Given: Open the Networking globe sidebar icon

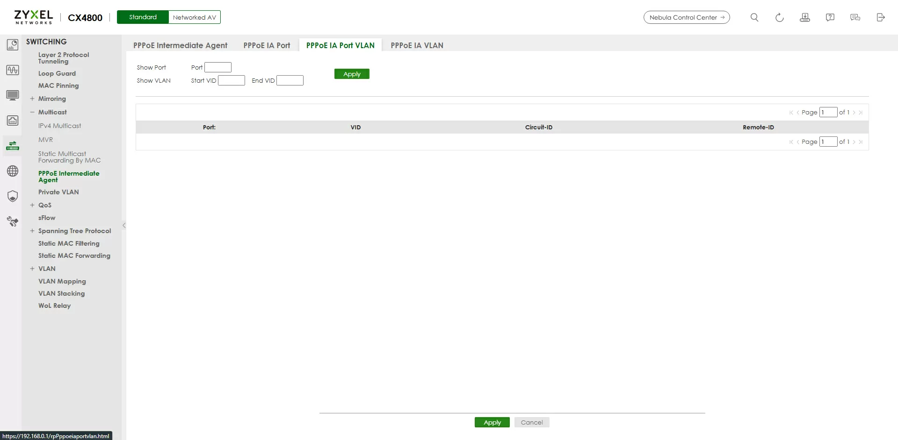Looking at the screenshot, I should pos(13,171).
